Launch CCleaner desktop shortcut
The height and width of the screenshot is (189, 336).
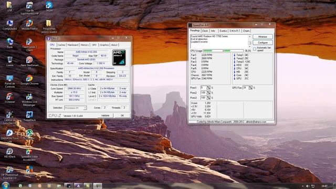click(9, 98)
